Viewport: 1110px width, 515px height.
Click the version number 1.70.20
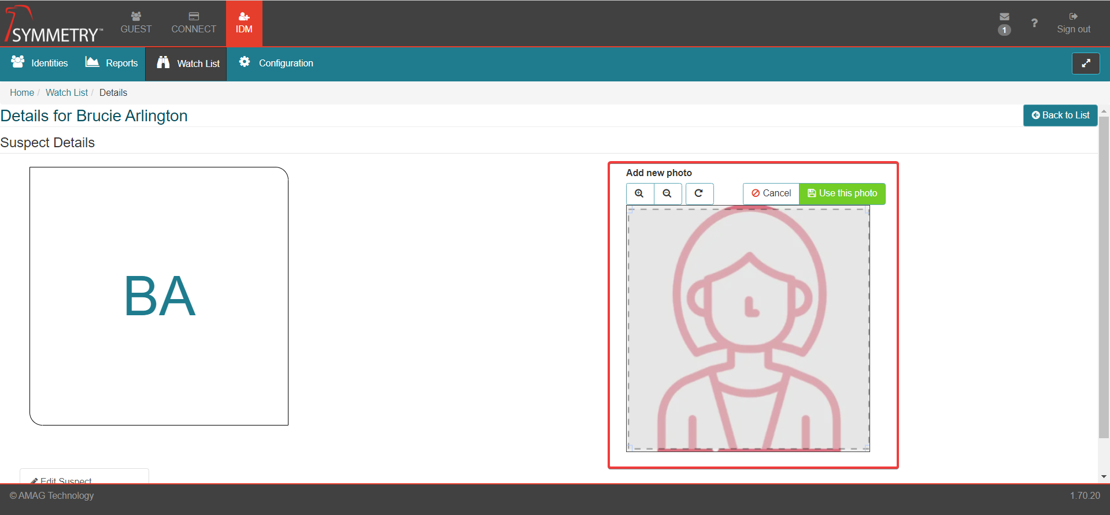1085,495
